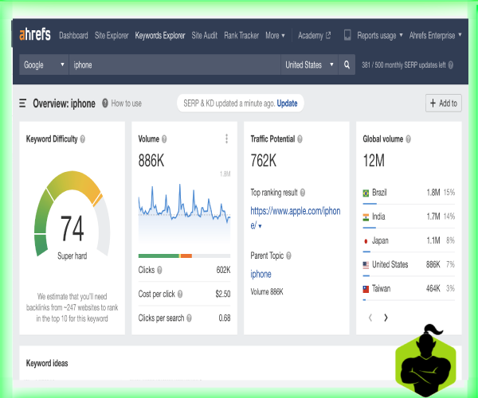The height and width of the screenshot is (398, 478).
Task: Go to next page of countries
Action: pyautogui.click(x=386, y=318)
